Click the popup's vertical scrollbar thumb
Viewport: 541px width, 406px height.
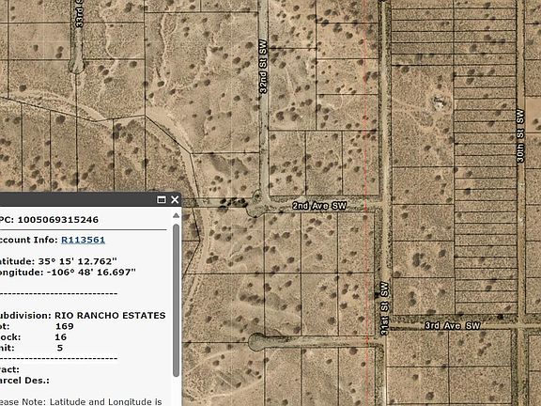(176, 300)
